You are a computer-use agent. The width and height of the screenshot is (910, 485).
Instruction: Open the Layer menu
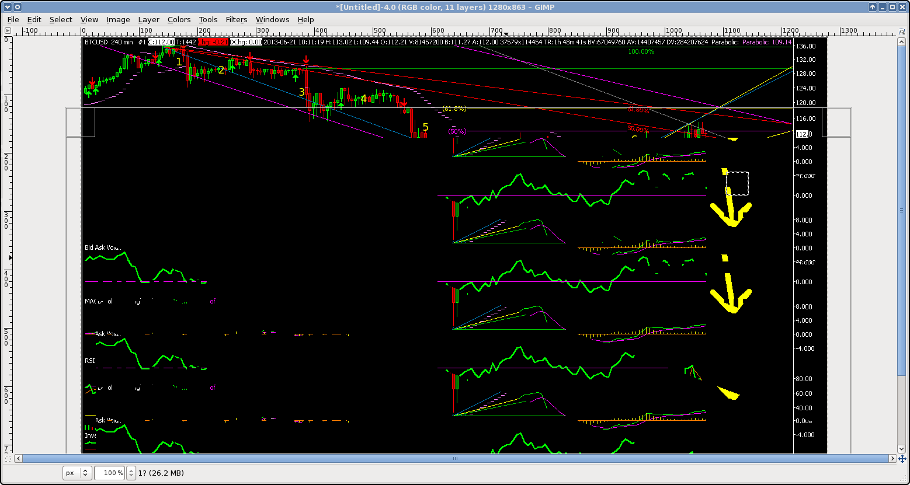click(x=148, y=19)
